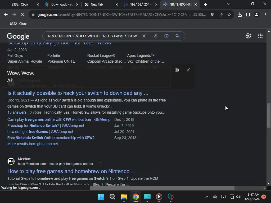Open the volume tray icon
Image resolution: width=271 pixels, height=203 pixels.
[238, 197]
